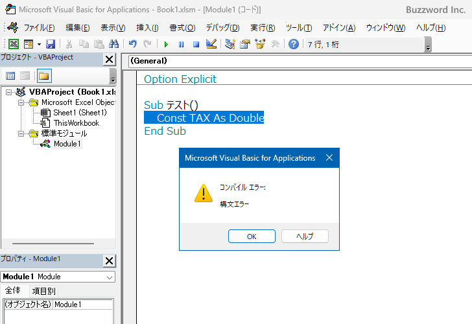
Task: Click the Sub テスト() code line
Action: tap(171, 105)
